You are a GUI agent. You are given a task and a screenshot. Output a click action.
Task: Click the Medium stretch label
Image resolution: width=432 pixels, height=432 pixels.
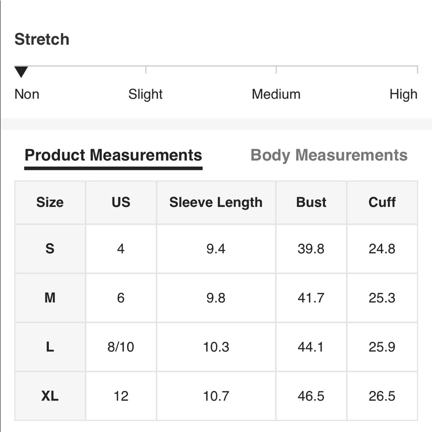tap(276, 94)
